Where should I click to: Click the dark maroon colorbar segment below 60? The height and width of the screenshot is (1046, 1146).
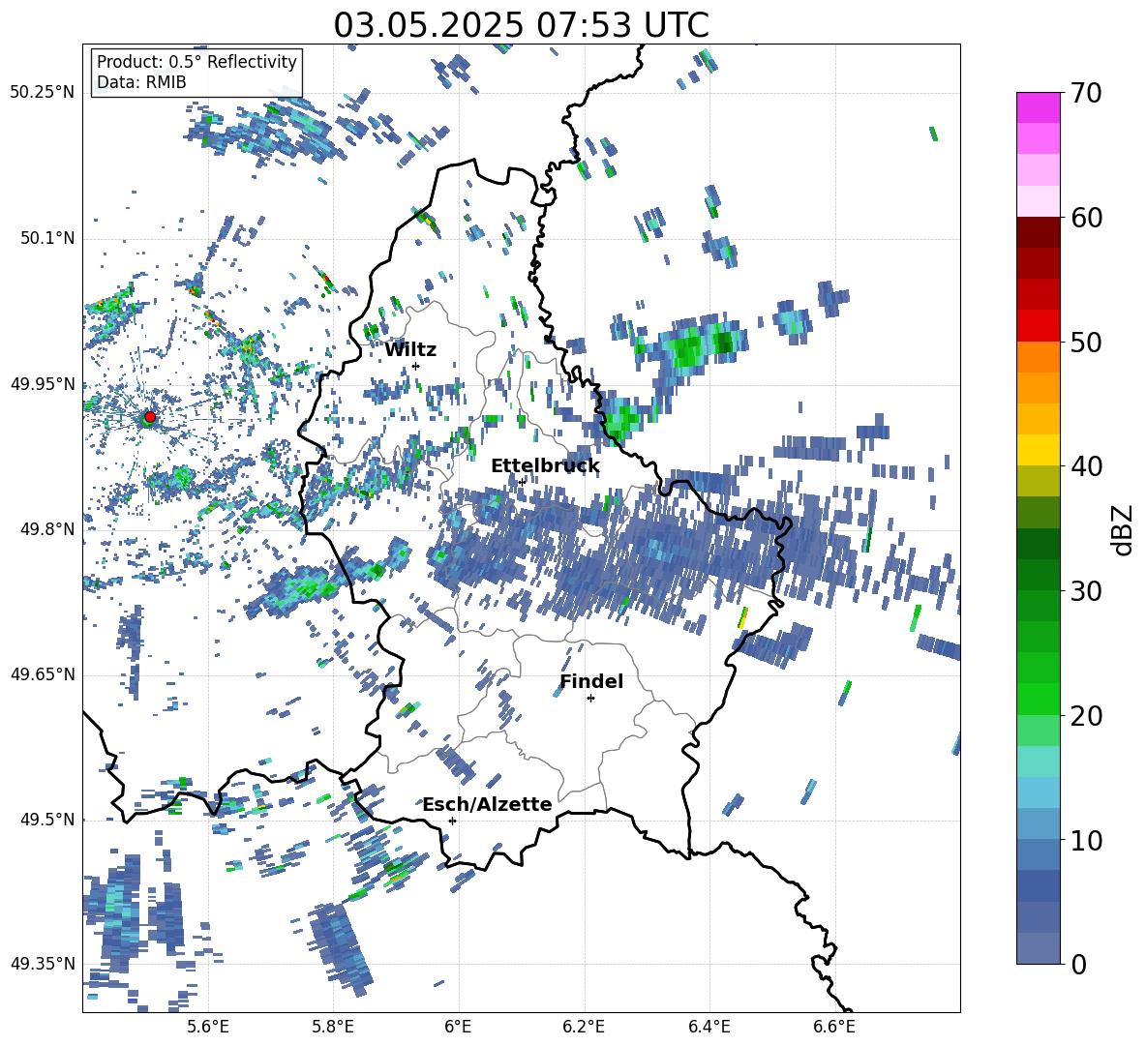tap(1038, 232)
